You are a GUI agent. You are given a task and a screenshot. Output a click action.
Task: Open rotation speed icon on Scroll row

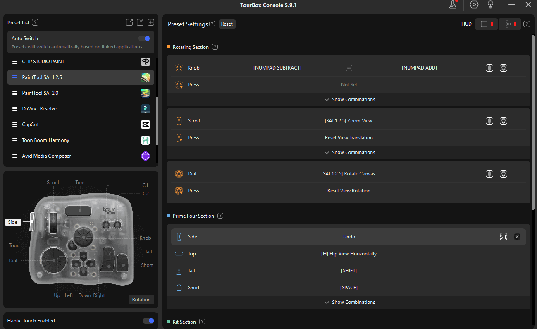click(503, 121)
